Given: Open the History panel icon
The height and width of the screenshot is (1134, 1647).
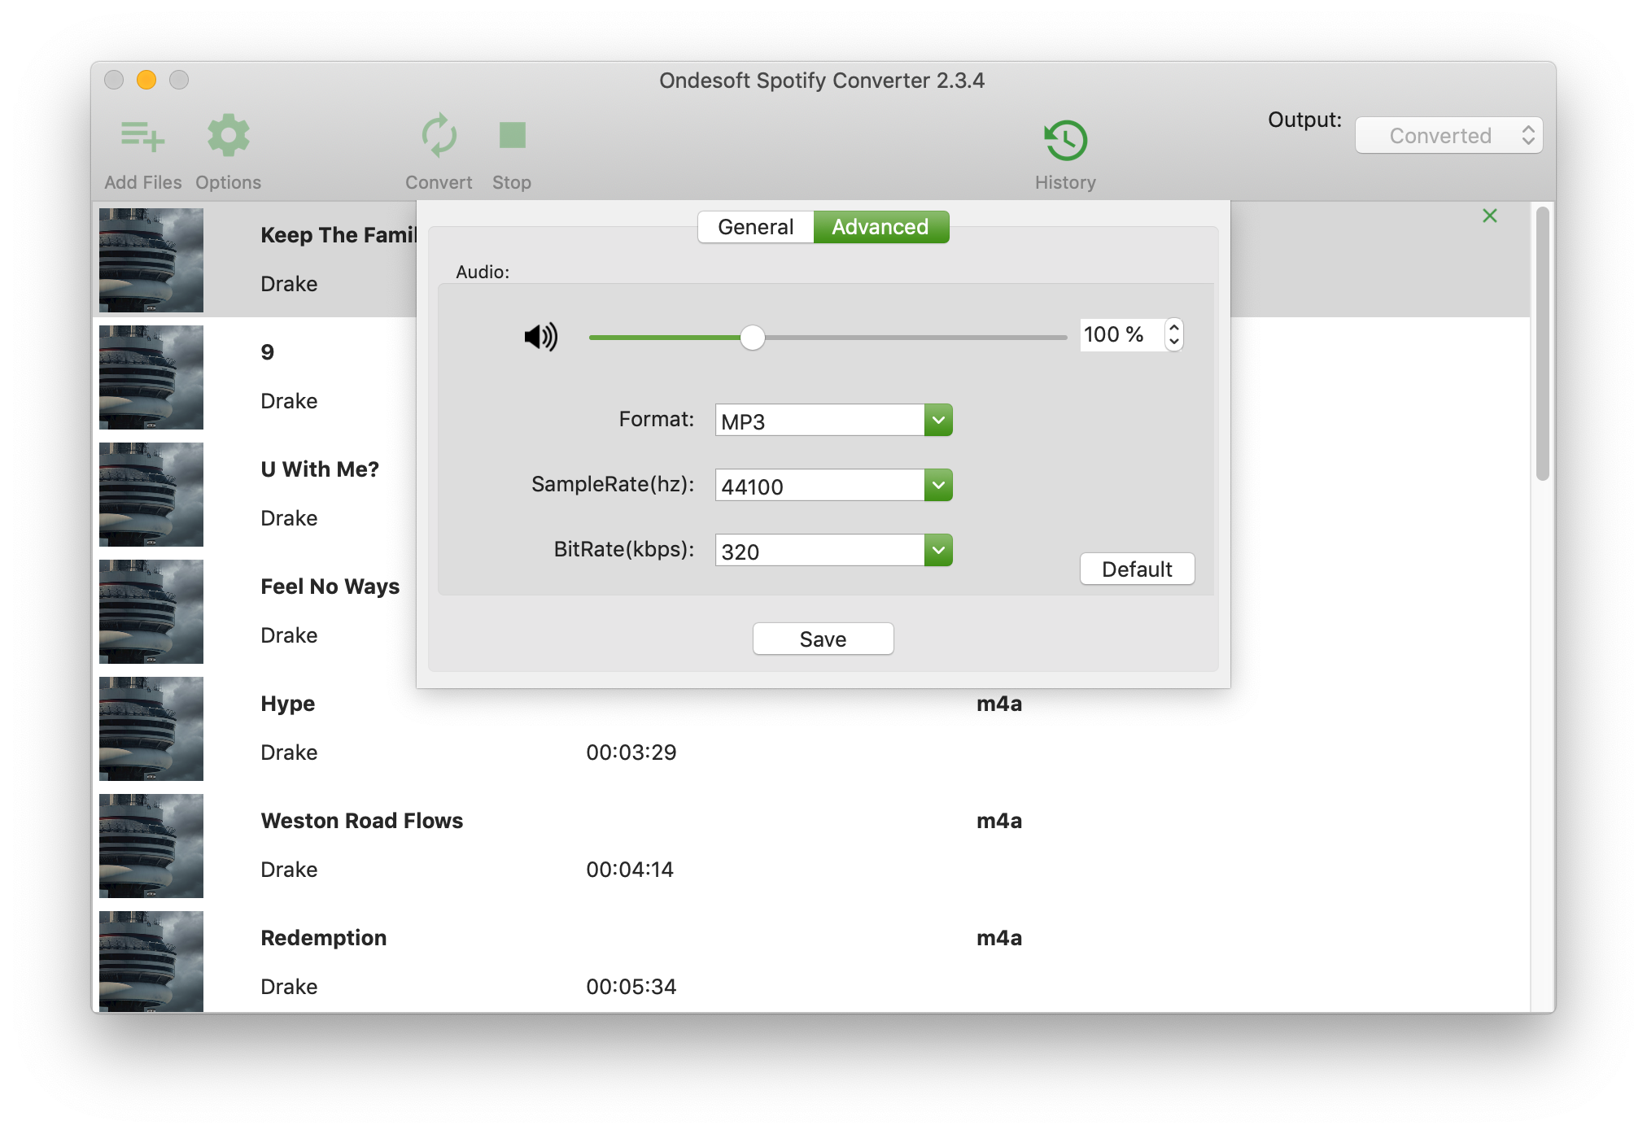Looking at the screenshot, I should 1065,137.
